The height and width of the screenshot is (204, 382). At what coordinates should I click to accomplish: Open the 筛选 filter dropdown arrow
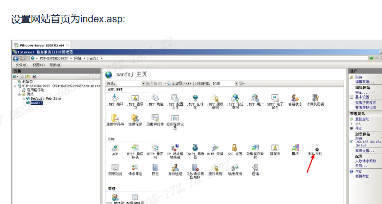pyautogui.click(x=143, y=83)
